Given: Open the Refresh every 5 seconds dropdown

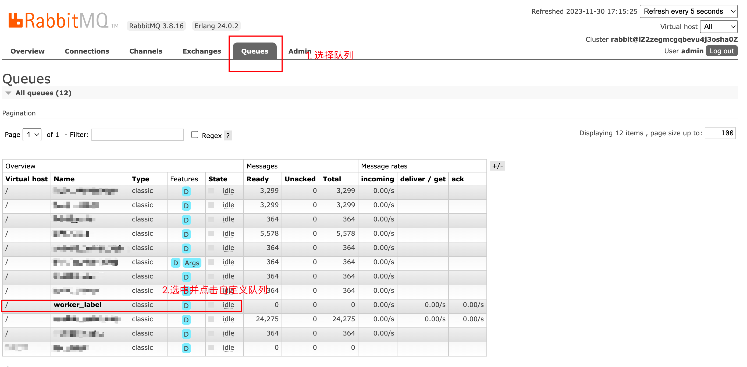Looking at the screenshot, I should (688, 11).
